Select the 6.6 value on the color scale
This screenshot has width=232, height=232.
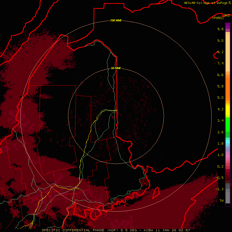(x=220, y=75)
